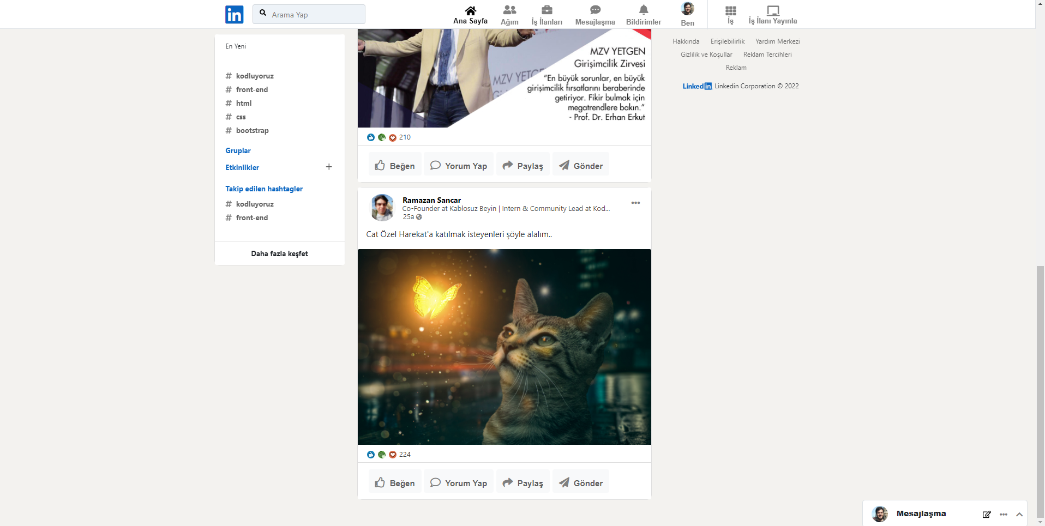Click the plus next to Etkinlikler
Image resolution: width=1045 pixels, height=526 pixels.
point(329,167)
